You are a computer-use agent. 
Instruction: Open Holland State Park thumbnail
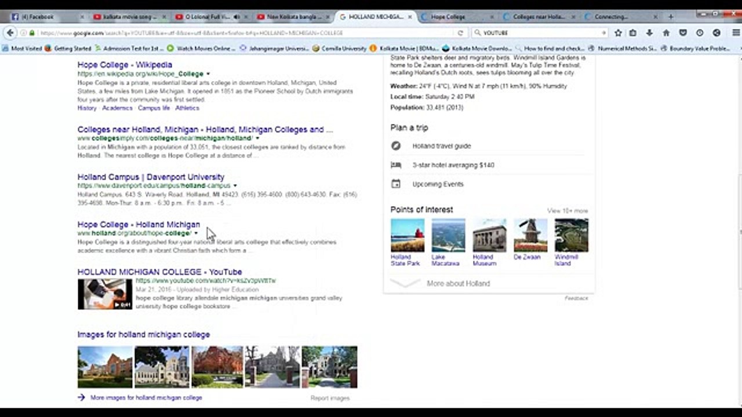408,235
